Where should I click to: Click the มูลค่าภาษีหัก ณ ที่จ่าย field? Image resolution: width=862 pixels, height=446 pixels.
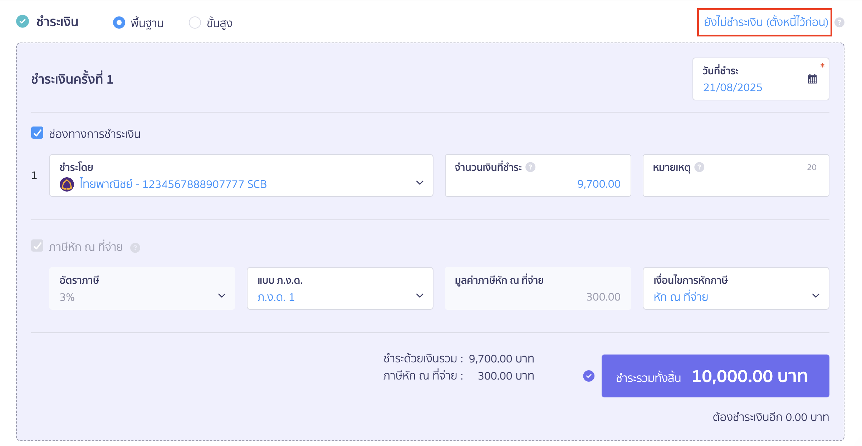pos(538,288)
